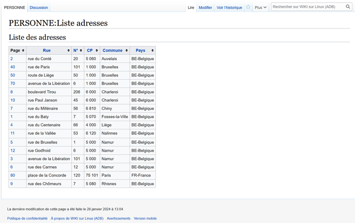Select the 'Fosses-la-Ville' commune cell
The width and height of the screenshot is (355, 223).
tap(115, 117)
